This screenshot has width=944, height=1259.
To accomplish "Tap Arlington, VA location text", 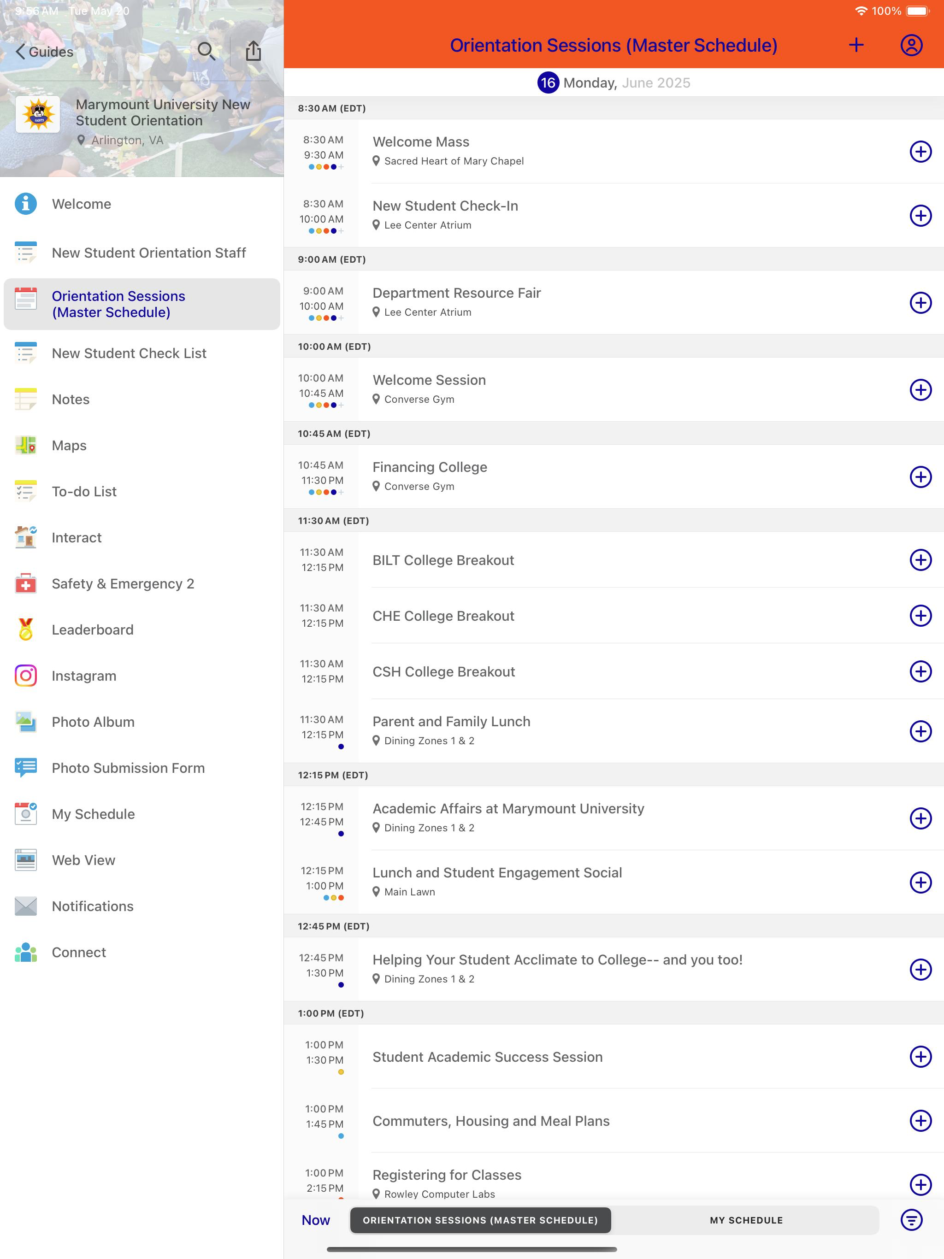I will pyautogui.click(x=128, y=140).
